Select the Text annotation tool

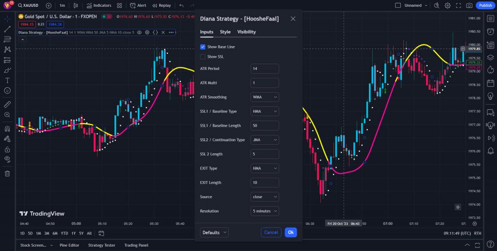point(7,81)
